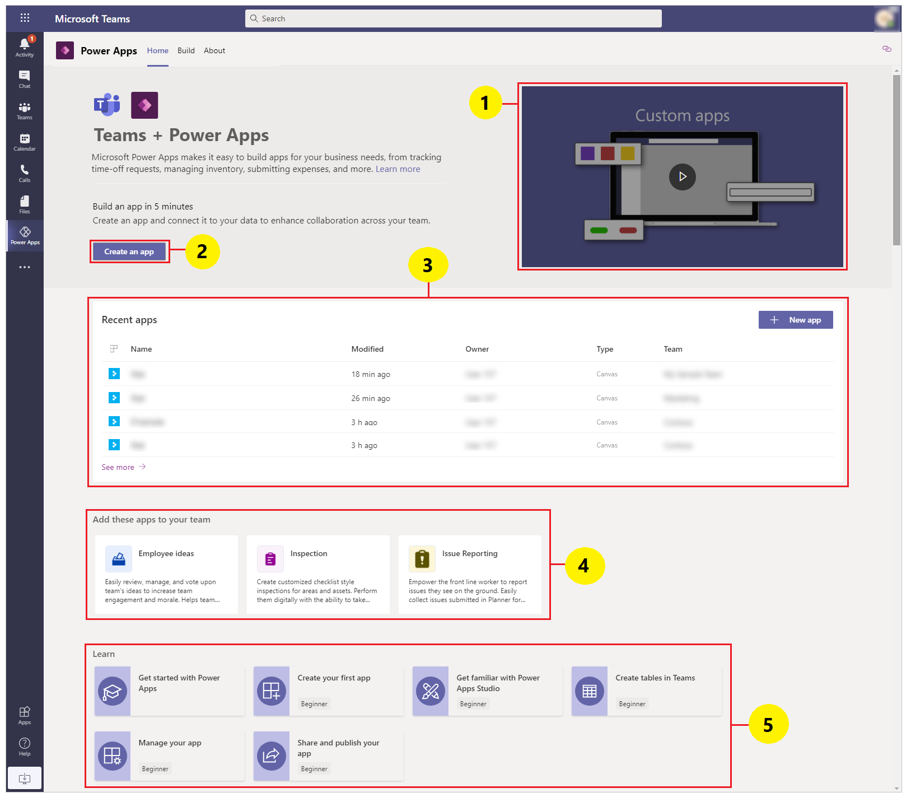Click the copy link icon at top right
Image resolution: width=911 pixels, height=802 pixels.
pos(887,49)
